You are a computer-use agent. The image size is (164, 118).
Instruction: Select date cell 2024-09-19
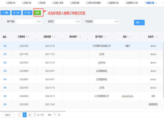50,96
